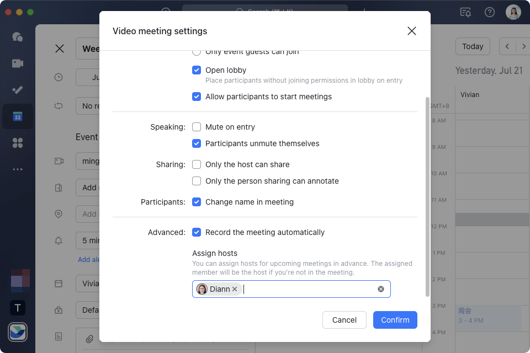Click Cancel in the settings dialog
The height and width of the screenshot is (353, 530).
tap(344, 320)
